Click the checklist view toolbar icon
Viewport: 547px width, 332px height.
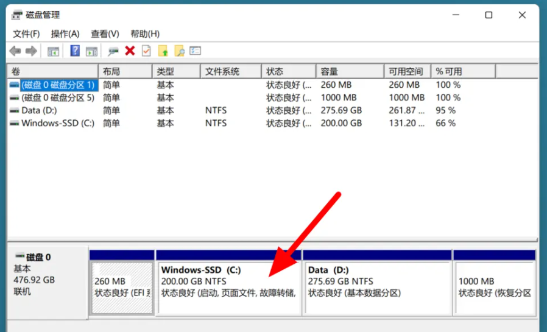pyautogui.click(x=195, y=51)
